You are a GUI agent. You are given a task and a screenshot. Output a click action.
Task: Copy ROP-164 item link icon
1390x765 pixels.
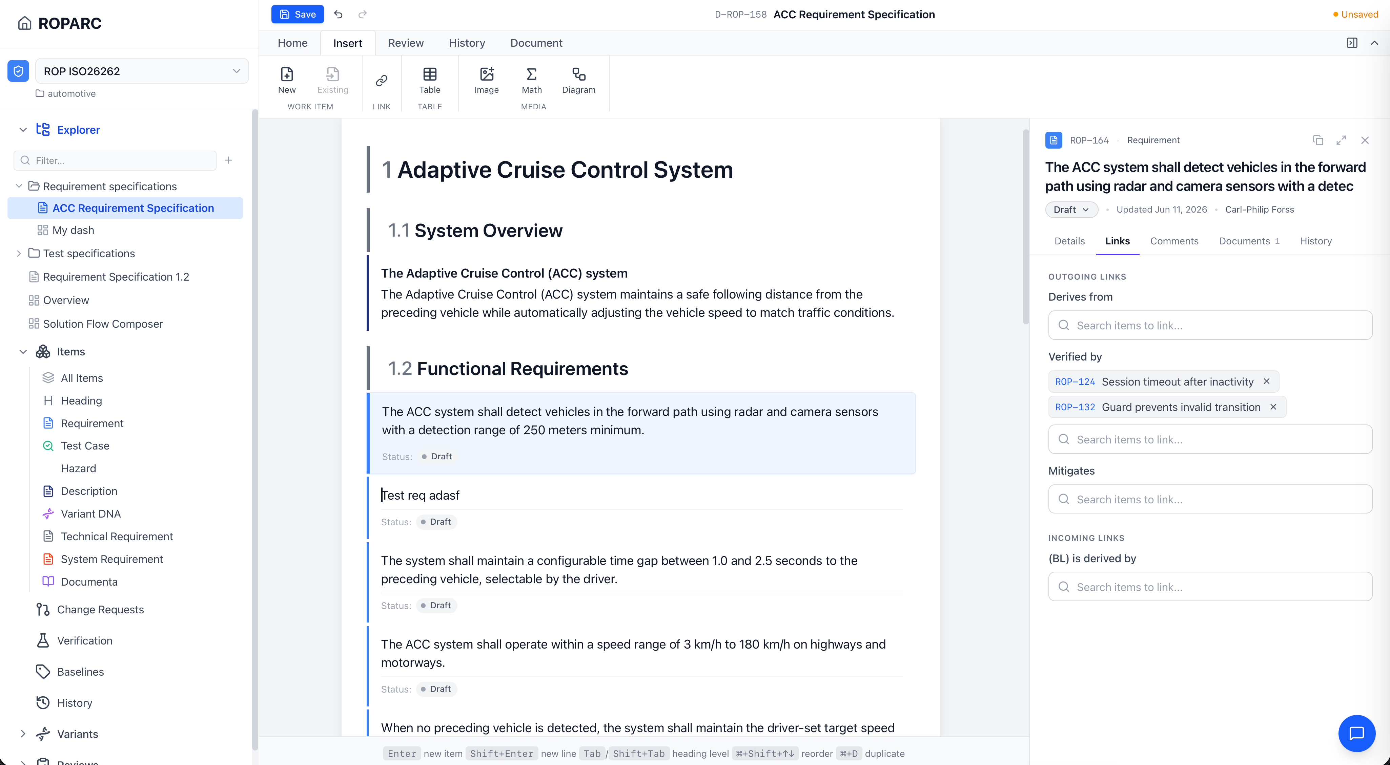tap(1318, 140)
